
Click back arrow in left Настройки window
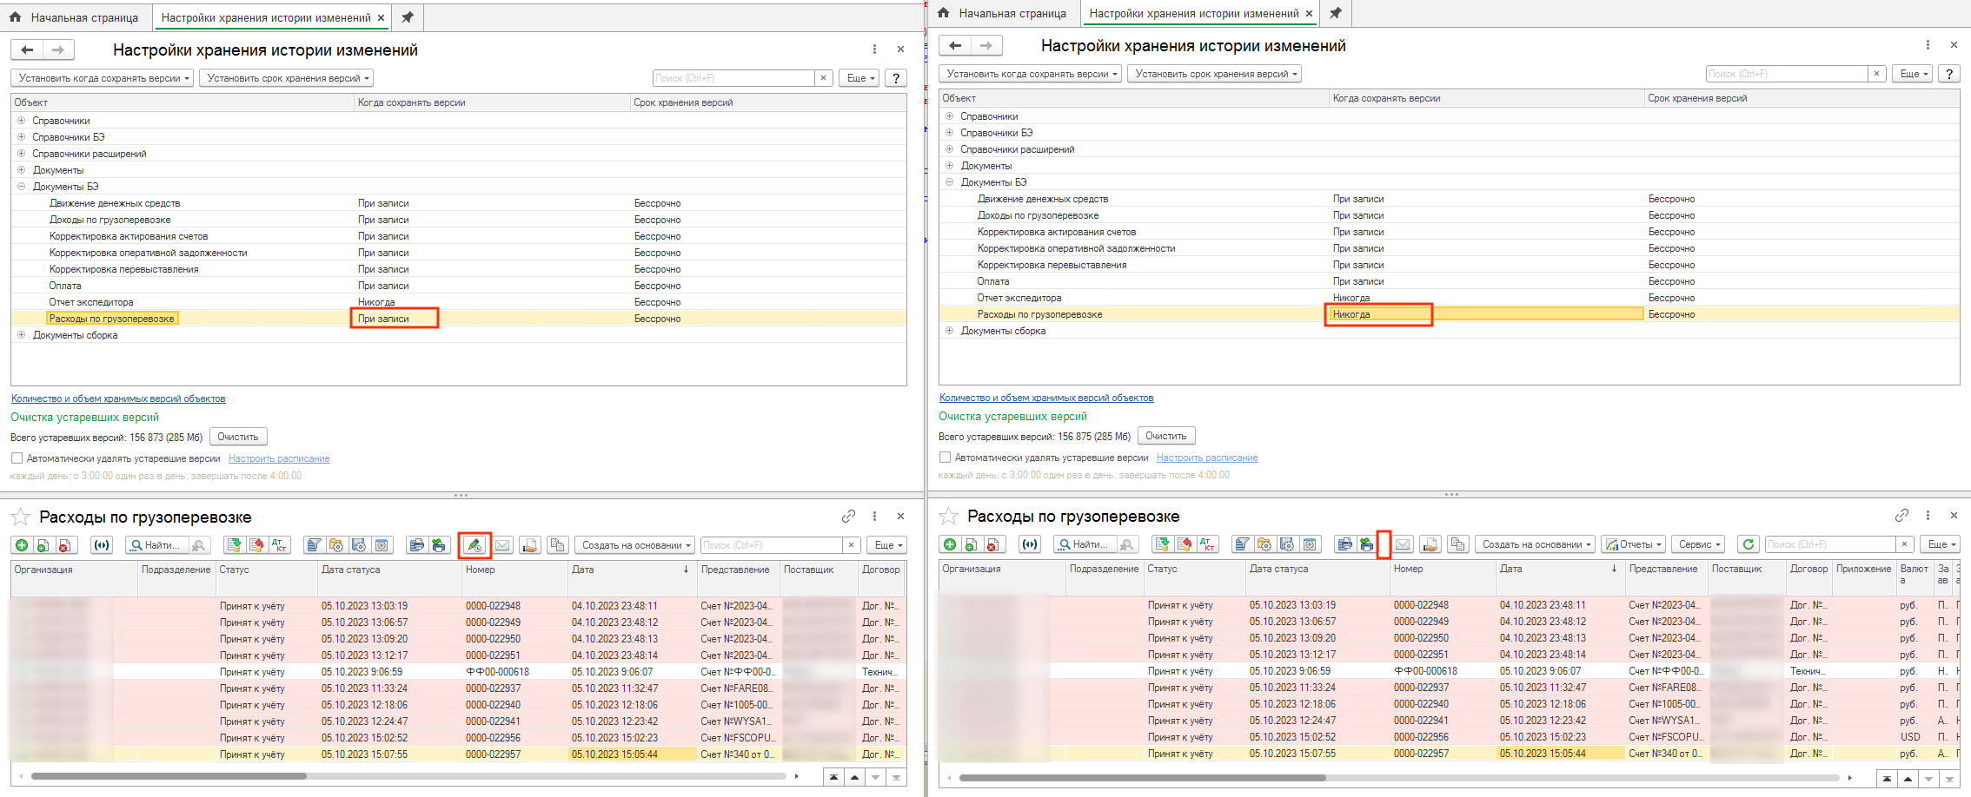(27, 49)
